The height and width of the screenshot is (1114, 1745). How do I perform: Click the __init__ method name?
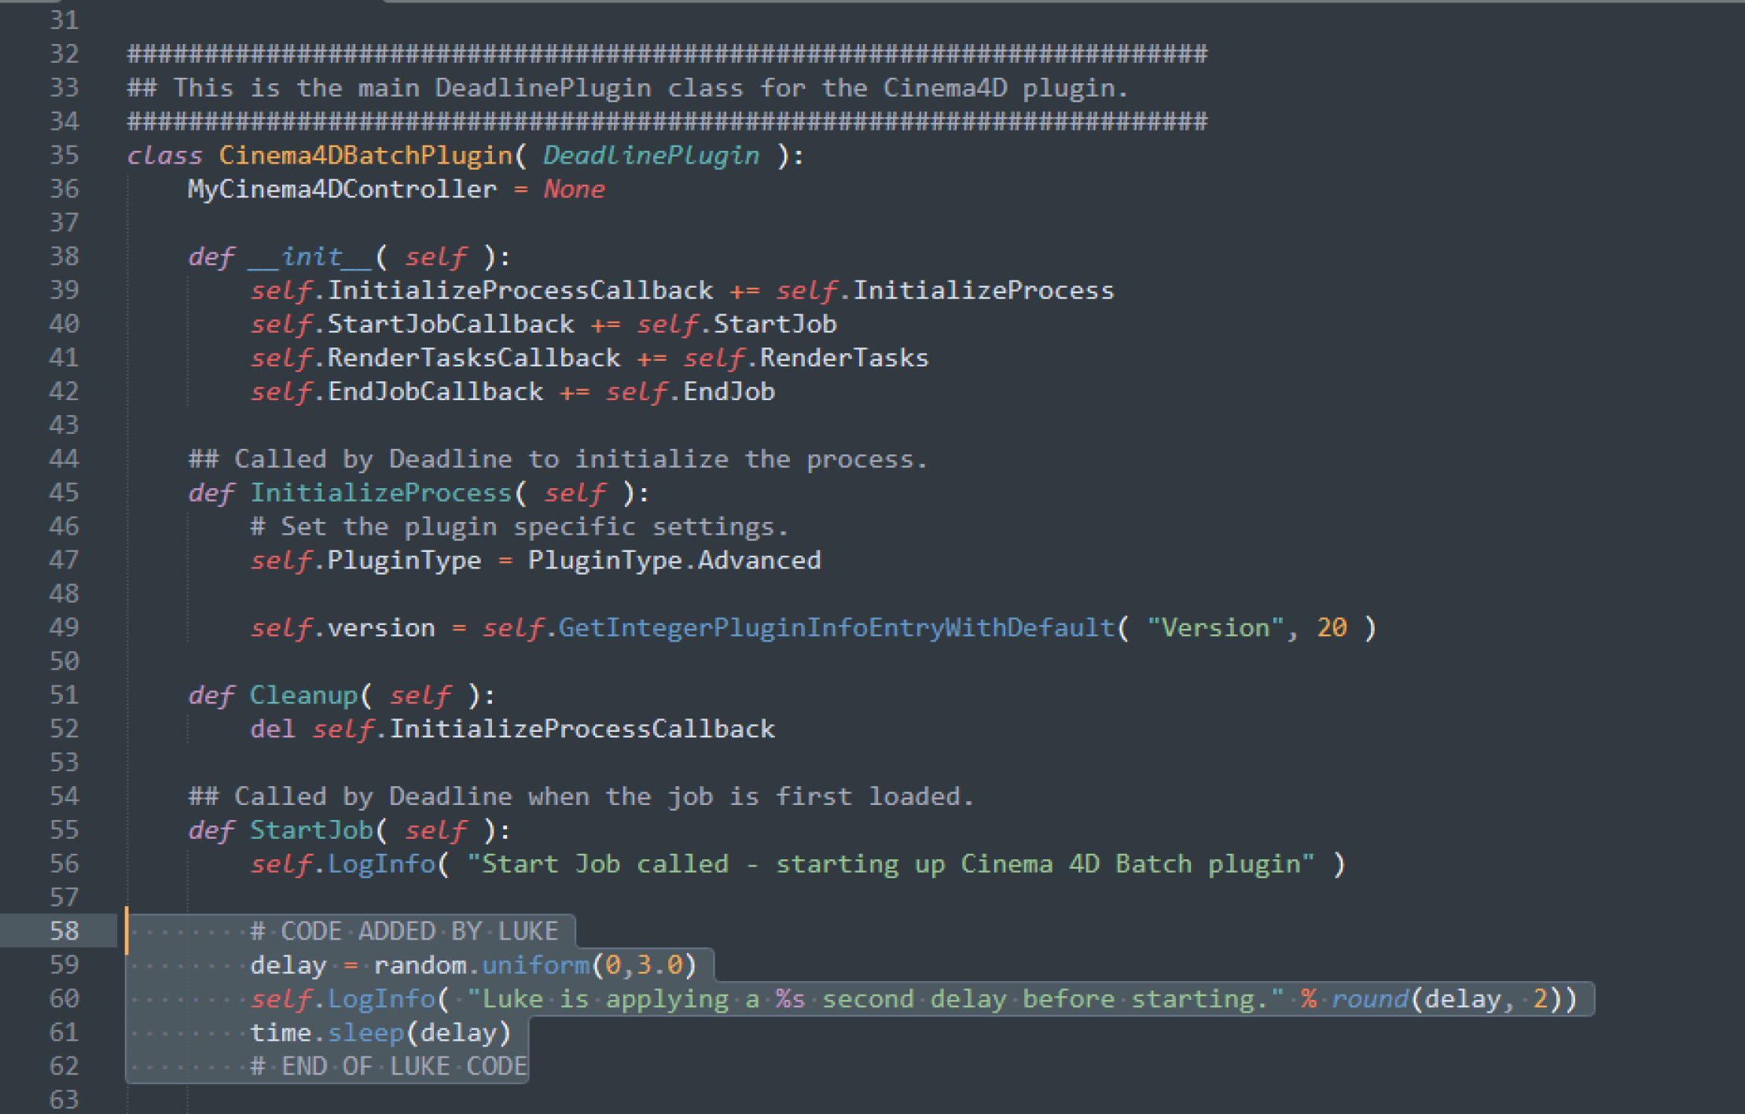(311, 257)
